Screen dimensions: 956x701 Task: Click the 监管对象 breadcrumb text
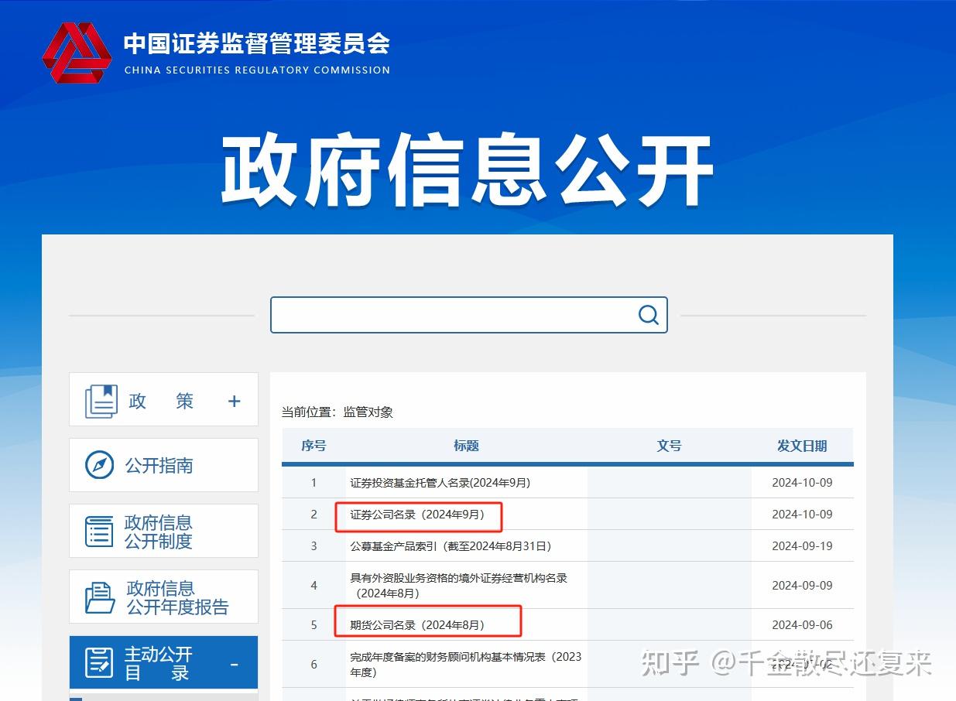point(368,412)
